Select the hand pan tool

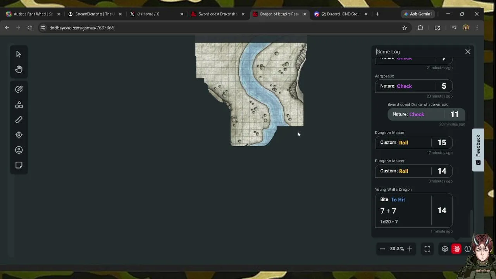(19, 69)
